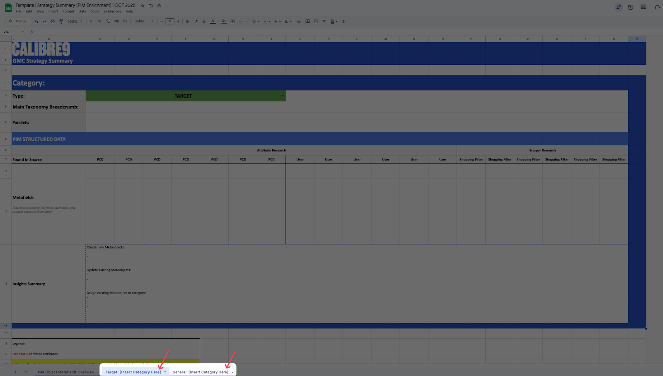Click the Name box showing V14

pos(12,32)
